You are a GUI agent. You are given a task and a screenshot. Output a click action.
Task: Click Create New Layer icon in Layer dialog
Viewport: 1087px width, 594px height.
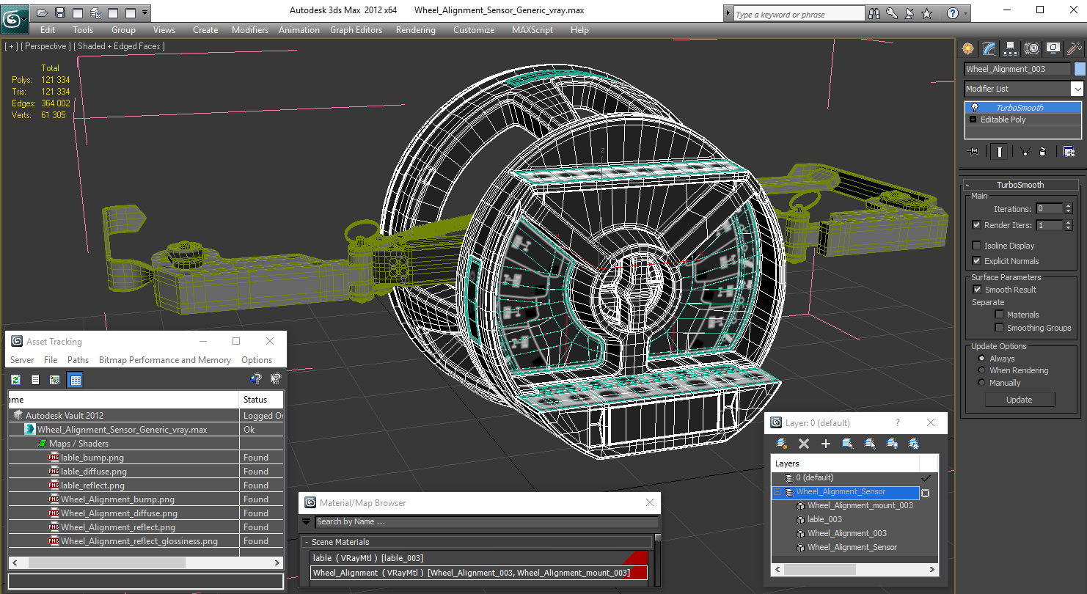(782, 444)
